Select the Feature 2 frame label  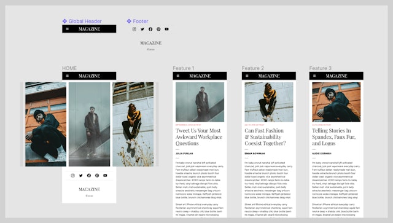pos(252,68)
